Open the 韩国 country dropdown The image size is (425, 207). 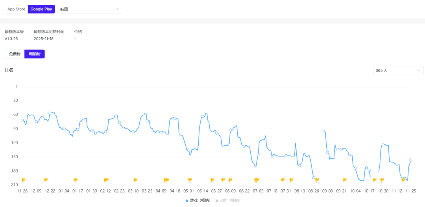(90, 9)
